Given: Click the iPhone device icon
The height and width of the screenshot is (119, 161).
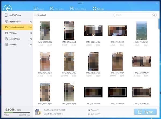Looking at the screenshot, I should pyautogui.click(x=6, y=15).
